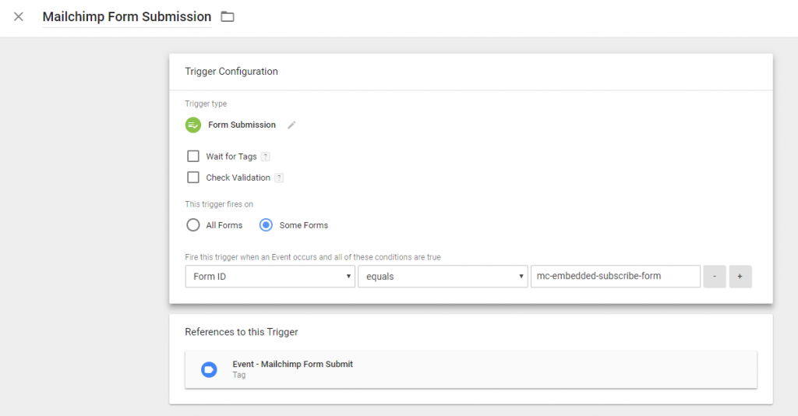Open the help icon beside Wait for Tags
This screenshot has width=798, height=416.
click(x=265, y=157)
